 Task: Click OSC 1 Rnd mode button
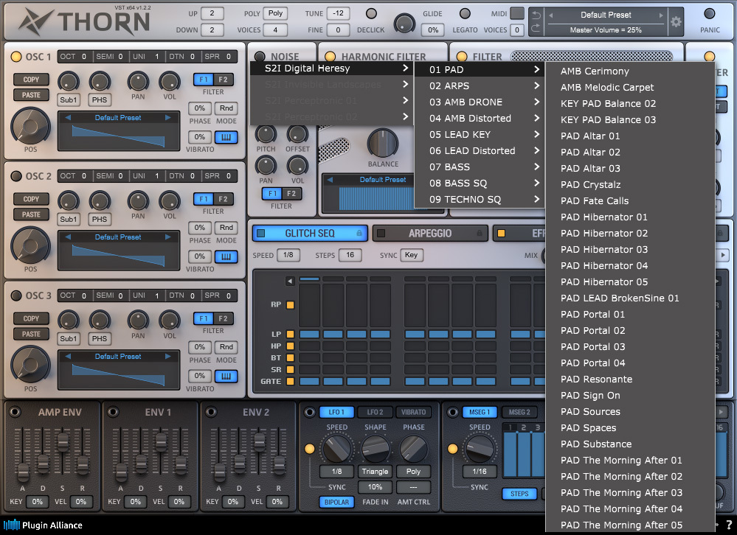click(x=226, y=108)
